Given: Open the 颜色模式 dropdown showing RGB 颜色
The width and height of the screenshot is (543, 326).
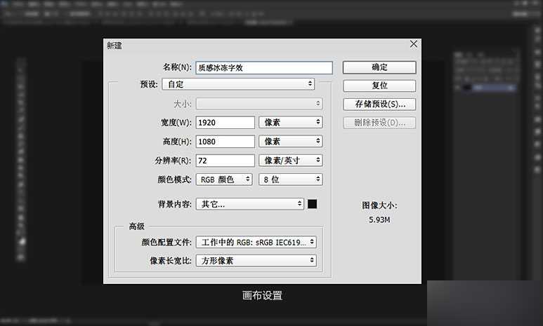Looking at the screenshot, I should [224, 179].
